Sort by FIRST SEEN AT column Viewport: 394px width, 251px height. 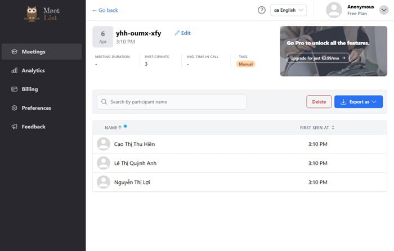click(x=317, y=128)
